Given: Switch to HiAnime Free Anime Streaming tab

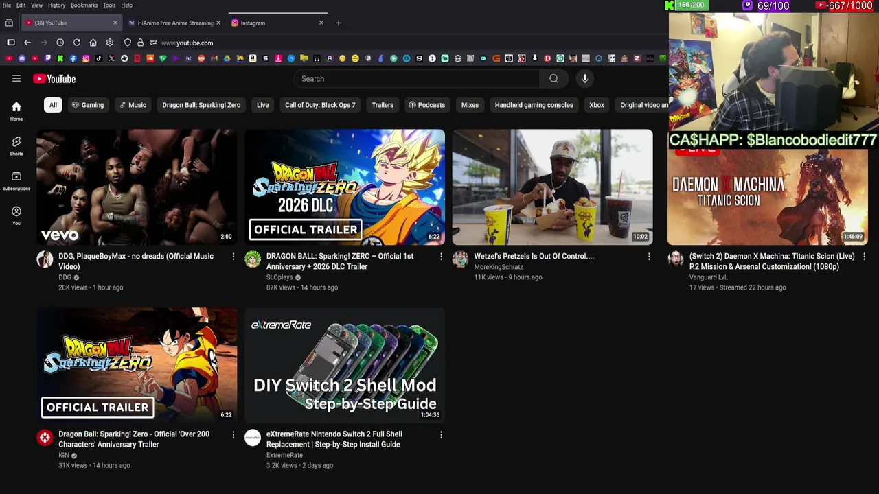Looking at the screenshot, I should [174, 23].
